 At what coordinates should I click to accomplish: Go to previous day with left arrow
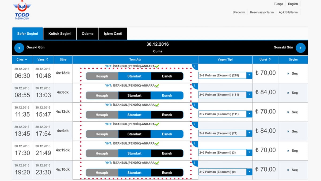pos(19,48)
